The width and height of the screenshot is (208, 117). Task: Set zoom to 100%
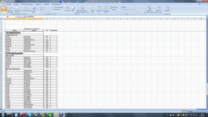[x=73, y=9]
